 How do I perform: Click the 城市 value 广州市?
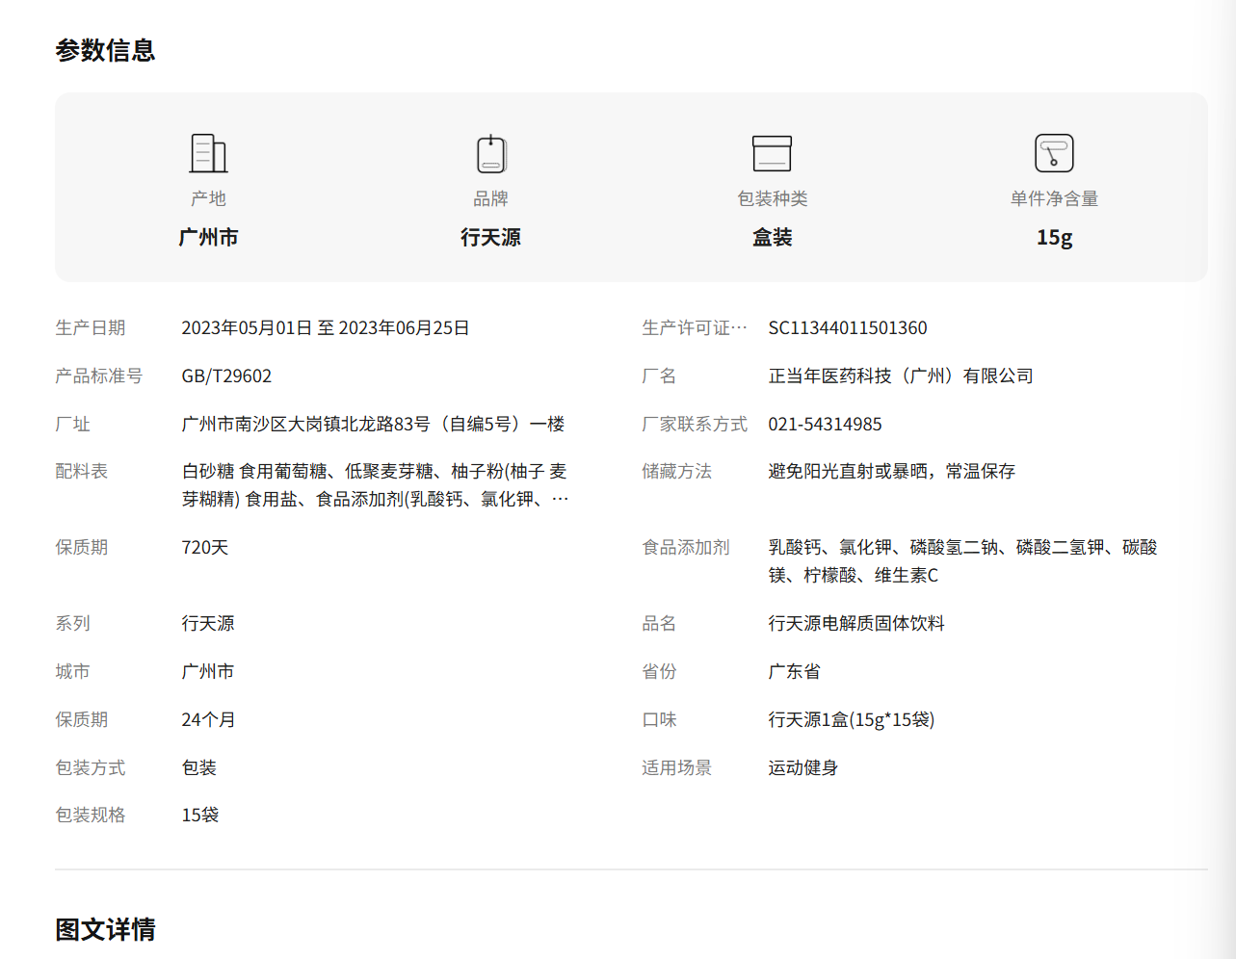click(208, 672)
